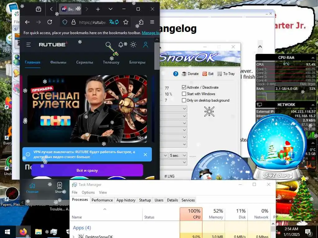This screenshot has height=238, width=318.
Task: Open first SnowOK settings combo box
Action: coord(174,109)
